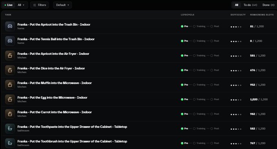
Task: Click pot icon for Carrot Microwave task
Action: click(10, 114)
